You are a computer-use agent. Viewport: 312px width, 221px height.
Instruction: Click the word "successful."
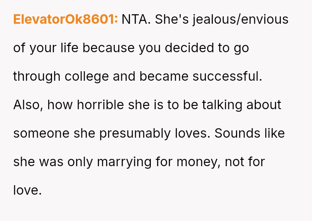[227, 76]
